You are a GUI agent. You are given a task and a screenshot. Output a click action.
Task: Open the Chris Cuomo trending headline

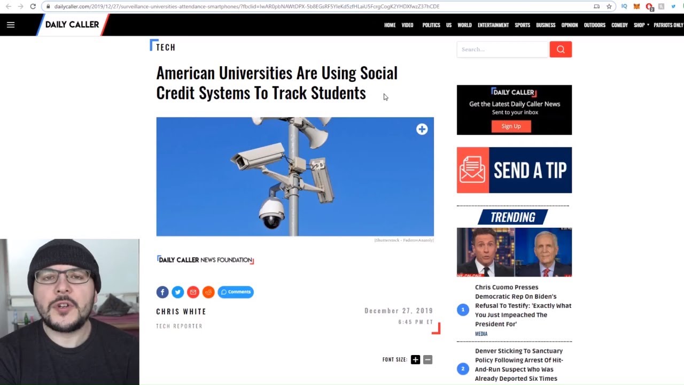[x=523, y=305]
